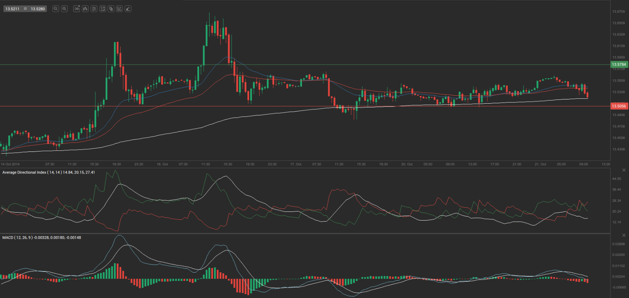629x298 pixels.
Task: Click the overlapping pages copy icon
Action: click(x=111, y=9)
